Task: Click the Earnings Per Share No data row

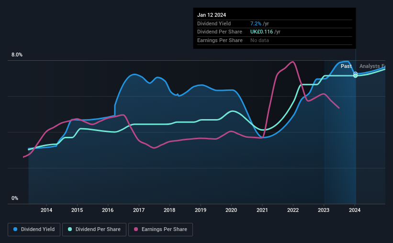Action: click(274, 40)
